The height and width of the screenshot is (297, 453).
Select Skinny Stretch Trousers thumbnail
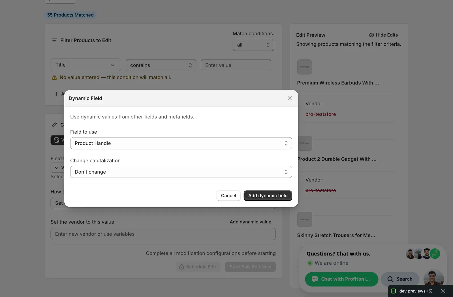305,219
